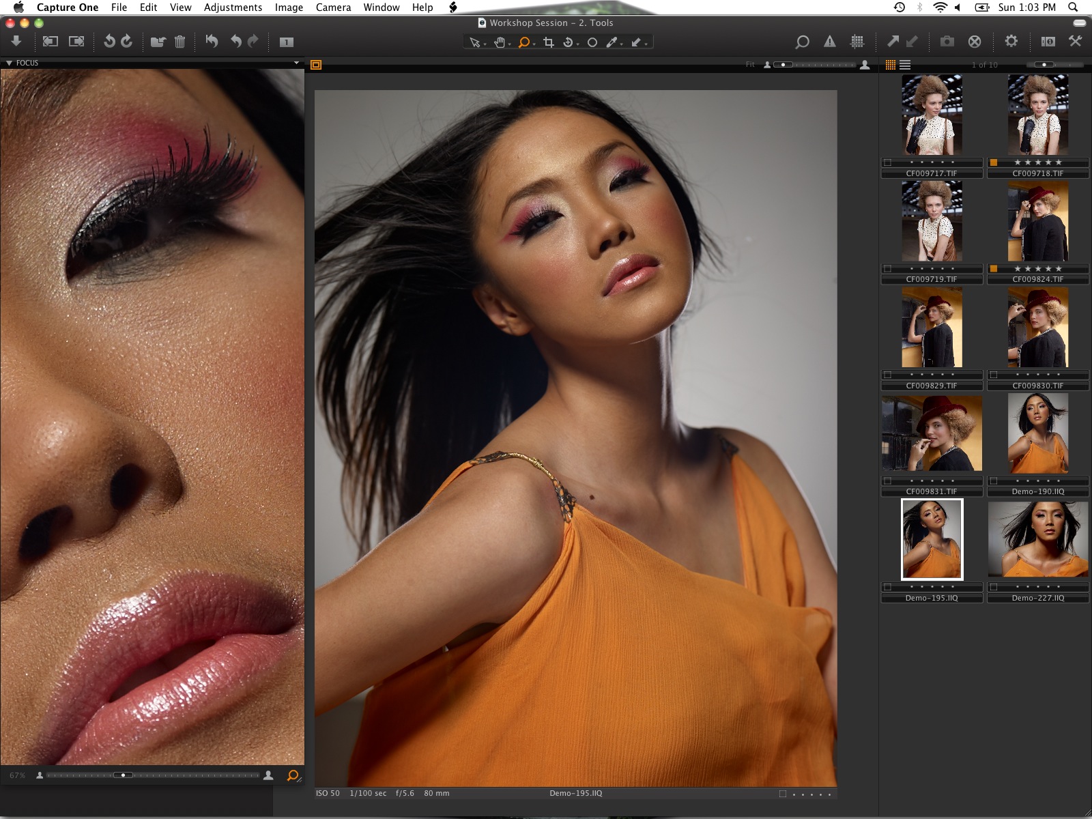Screen dimensions: 1092x819
Task: Select the Pan (hand) tool
Action: (x=500, y=42)
